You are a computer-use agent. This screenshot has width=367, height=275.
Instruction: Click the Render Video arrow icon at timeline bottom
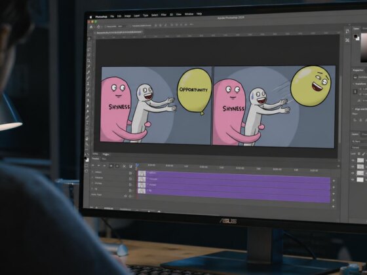(96, 208)
